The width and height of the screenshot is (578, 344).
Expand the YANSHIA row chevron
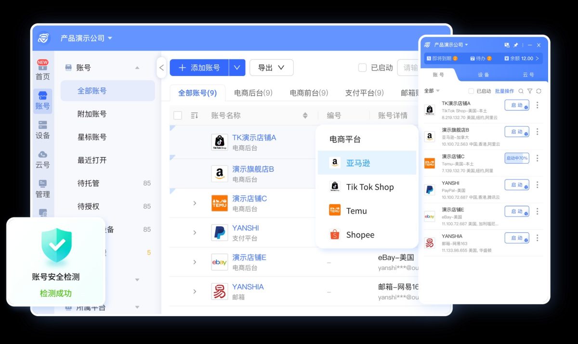(x=195, y=292)
